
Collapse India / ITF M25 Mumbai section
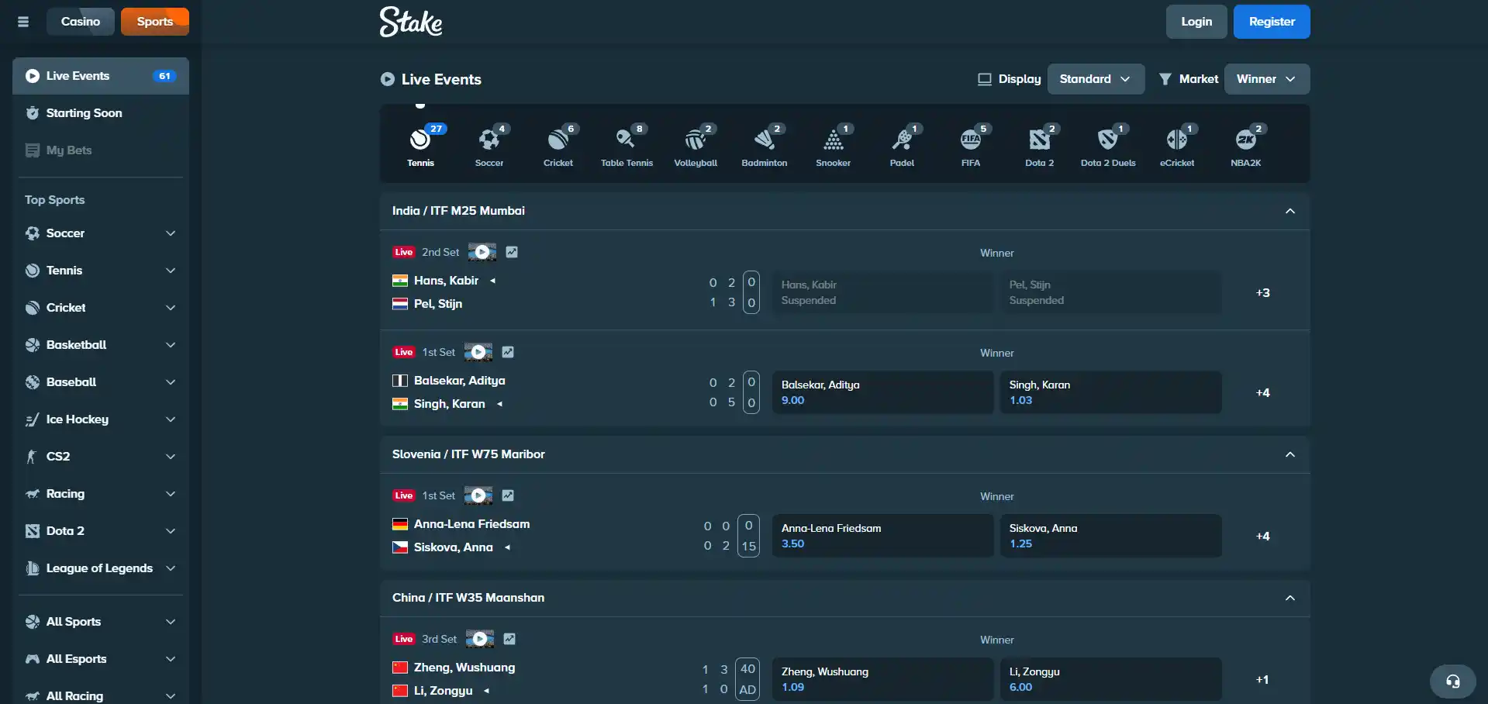tap(1290, 211)
